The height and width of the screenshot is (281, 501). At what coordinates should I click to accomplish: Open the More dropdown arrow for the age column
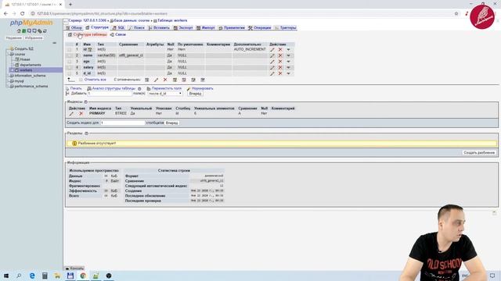[x=288, y=62]
